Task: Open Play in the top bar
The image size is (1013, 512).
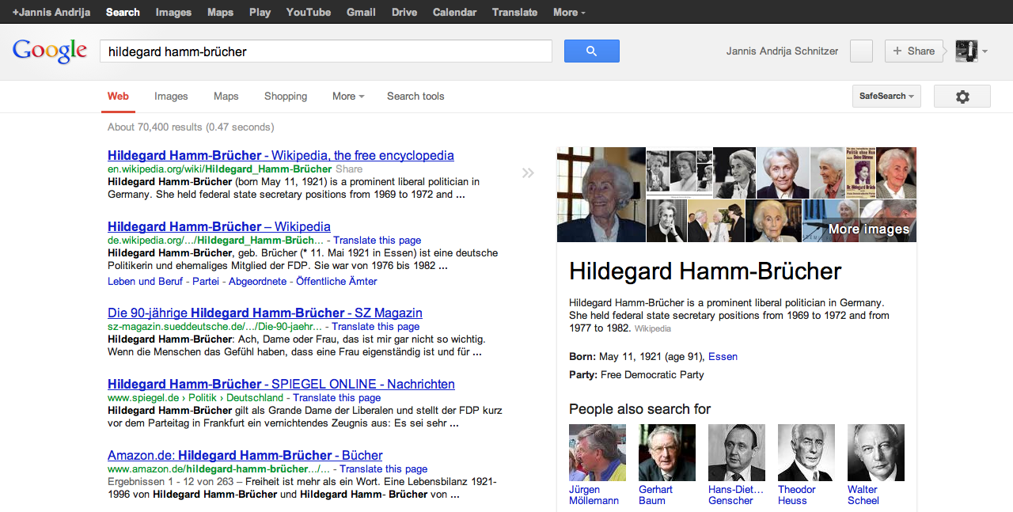Action: [260, 12]
